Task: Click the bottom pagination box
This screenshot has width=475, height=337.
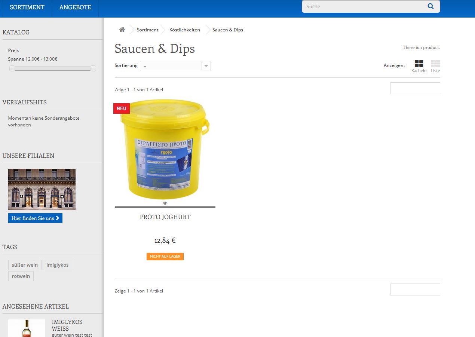Action: pos(415,289)
